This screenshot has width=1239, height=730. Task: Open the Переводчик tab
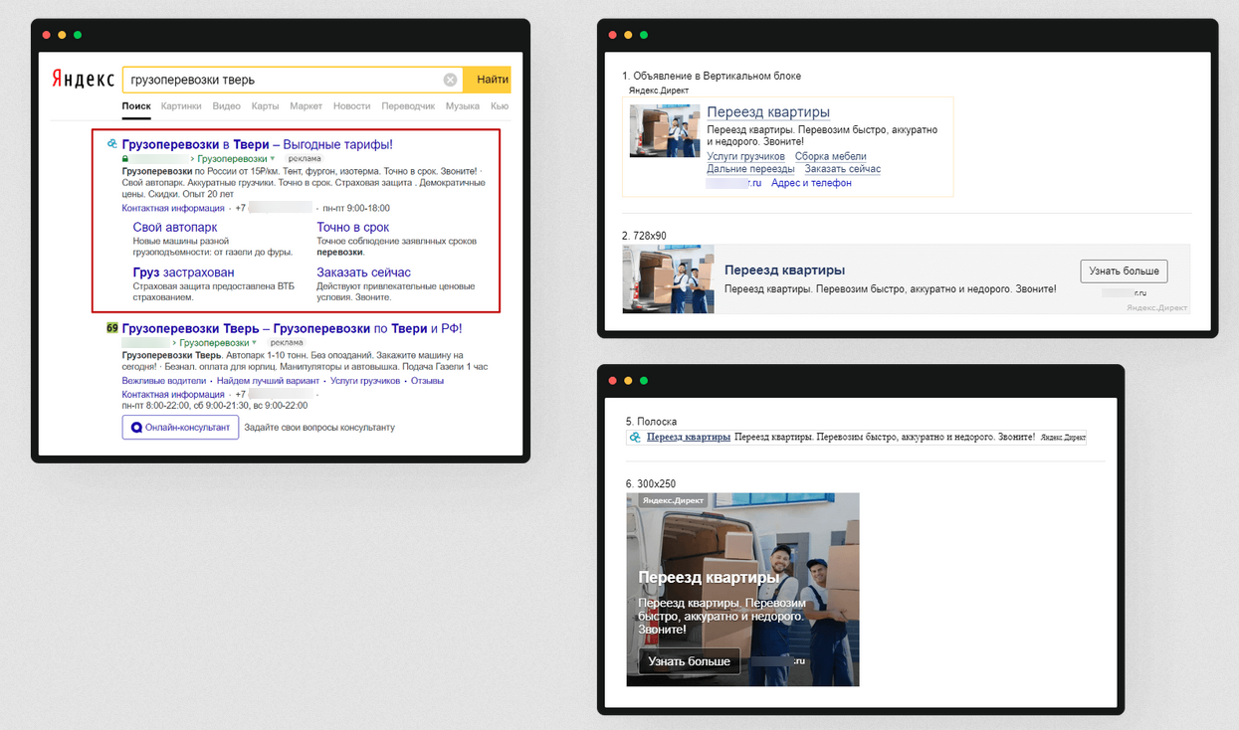click(408, 105)
